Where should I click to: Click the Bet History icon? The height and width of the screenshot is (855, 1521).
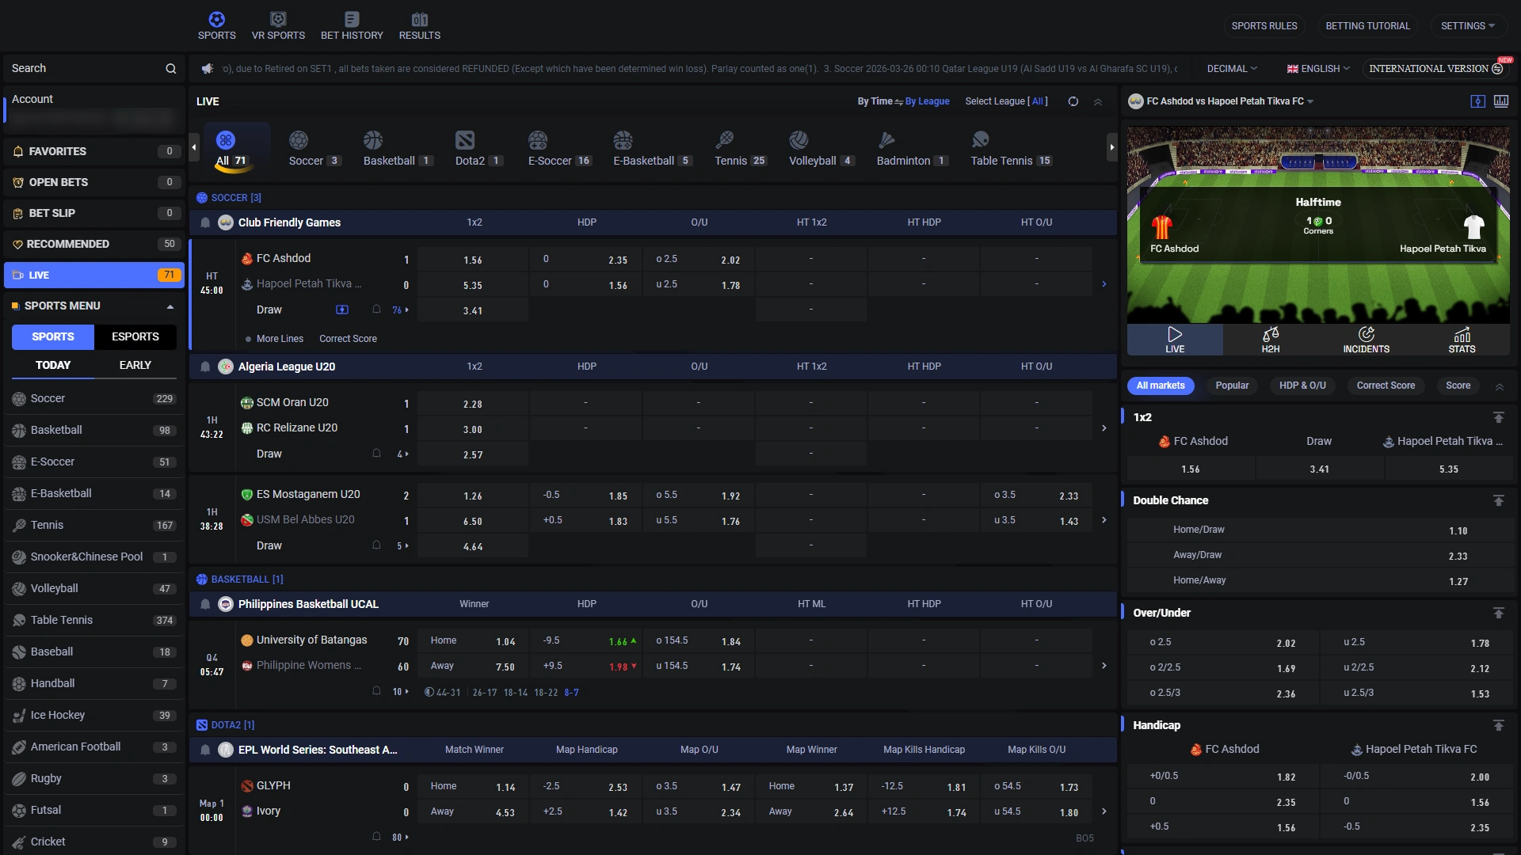click(352, 20)
